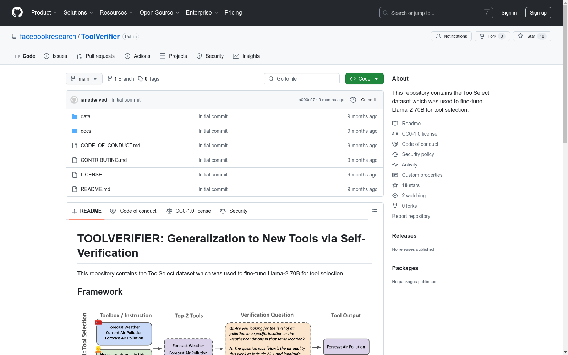Open the Projects tab
Screen dimensions: 568x355
click(173, 56)
